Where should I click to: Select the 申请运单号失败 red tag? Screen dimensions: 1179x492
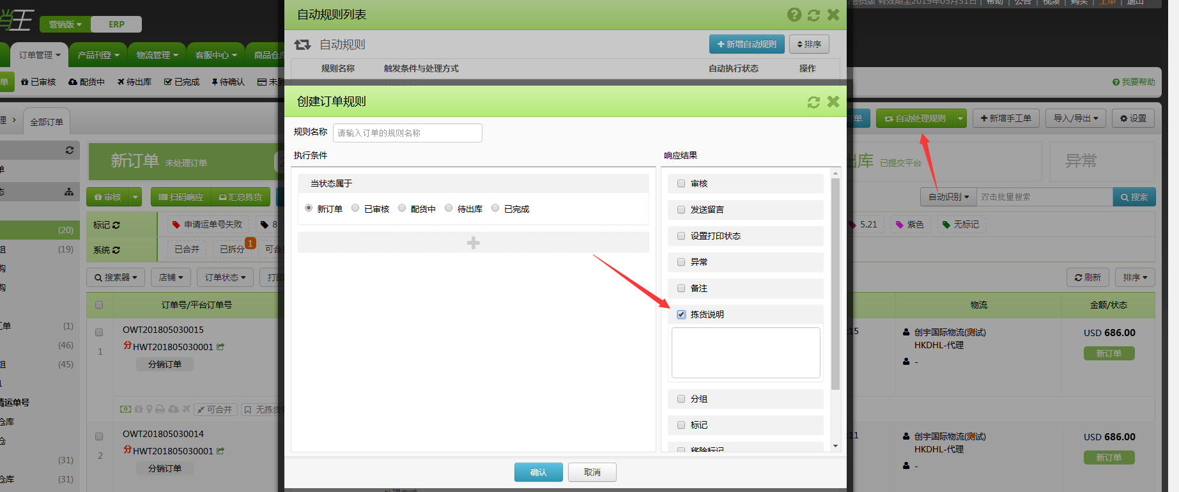[207, 224]
